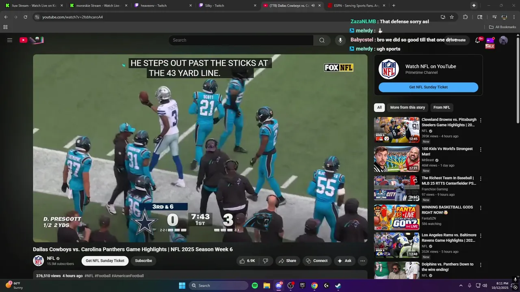Viewport: 520px width, 292px height.
Task: Open Steam from the taskbar
Action: point(338,286)
